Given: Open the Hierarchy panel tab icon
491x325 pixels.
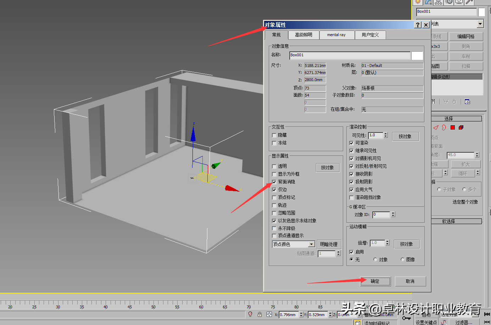Looking at the screenshot, I should tap(439, 2).
